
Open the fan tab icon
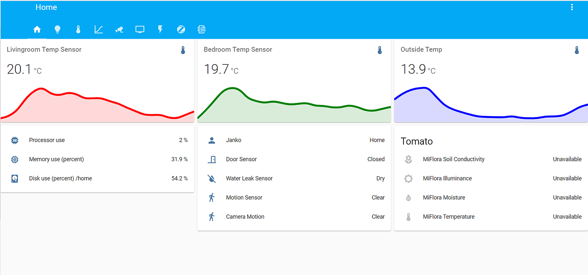click(201, 29)
